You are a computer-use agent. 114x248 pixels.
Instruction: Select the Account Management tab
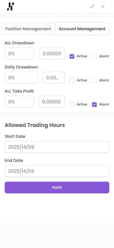coord(82,29)
